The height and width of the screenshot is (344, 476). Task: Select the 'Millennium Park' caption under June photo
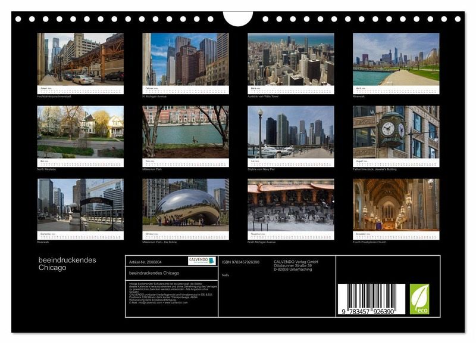pos(152,169)
